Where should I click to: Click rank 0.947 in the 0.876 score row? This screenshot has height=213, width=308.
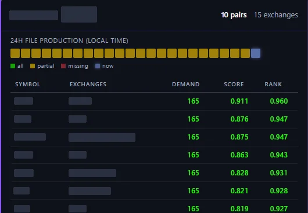click(279, 119)
